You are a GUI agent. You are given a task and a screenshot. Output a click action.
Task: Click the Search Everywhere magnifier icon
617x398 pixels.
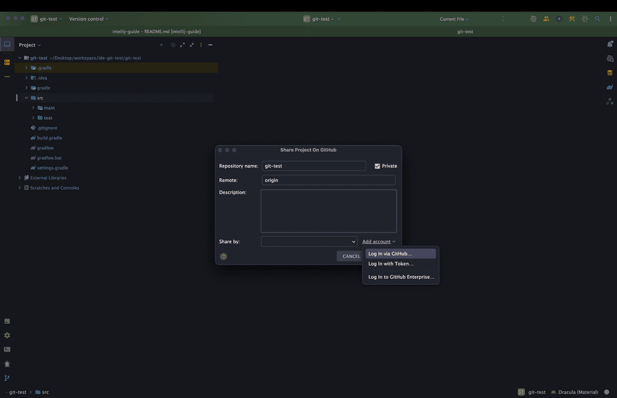coord(598,19)
